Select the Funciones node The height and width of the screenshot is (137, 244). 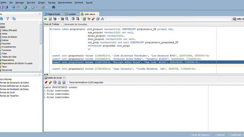(6, 50)
